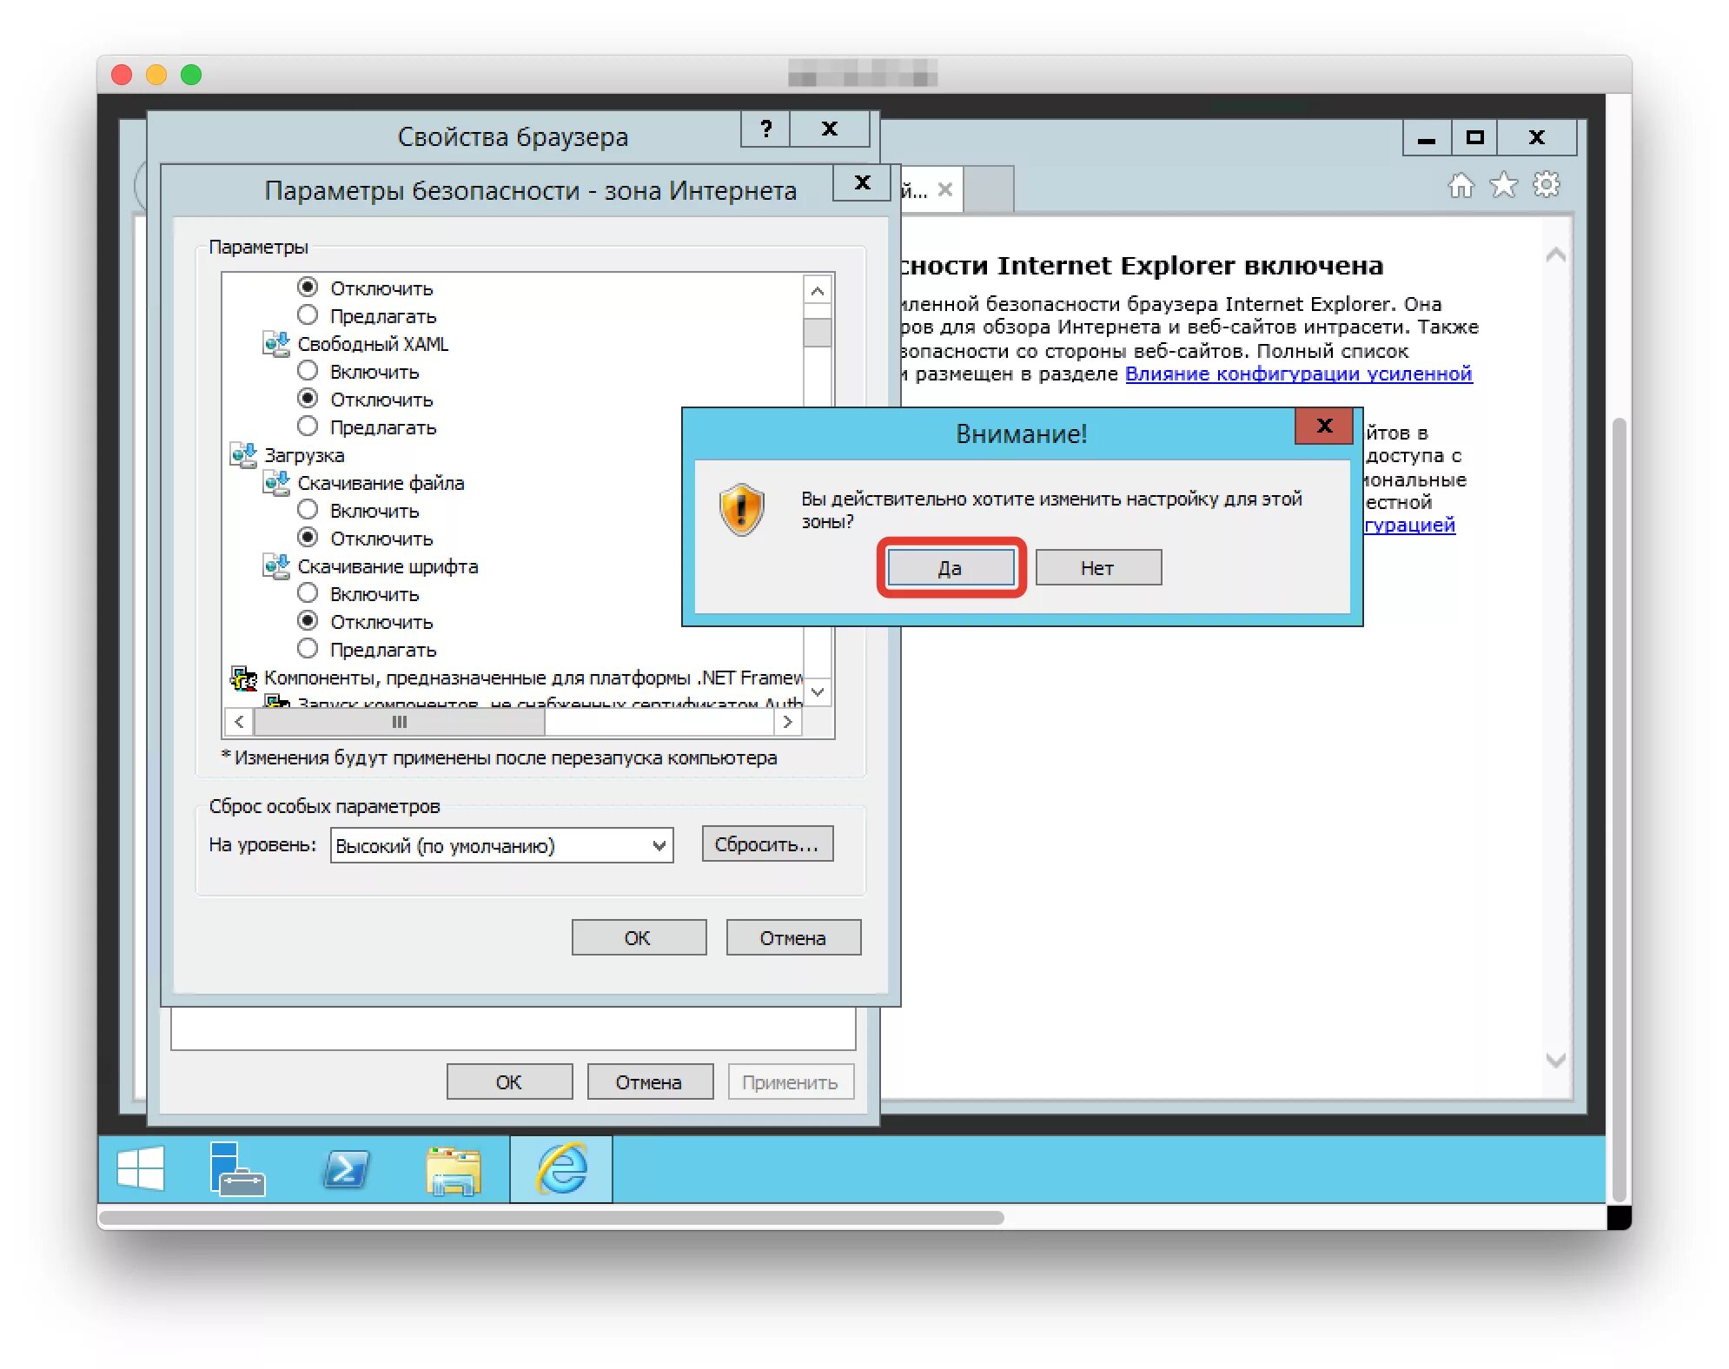Screen dimensions: 1729x1369
Task: Open the Windows Start button
Action: 140,1169
